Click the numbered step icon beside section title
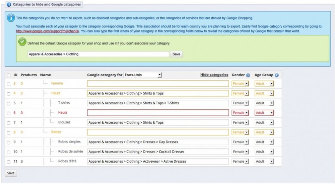The height and width of the screenshot is (184, 335). point(9,5)
